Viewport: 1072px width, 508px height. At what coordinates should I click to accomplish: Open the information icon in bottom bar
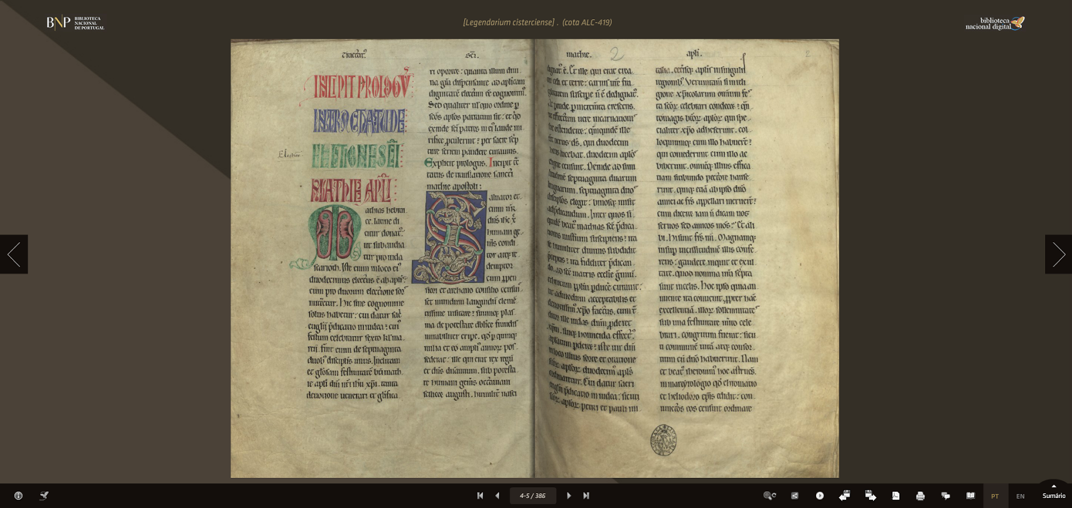coord(18,496)
